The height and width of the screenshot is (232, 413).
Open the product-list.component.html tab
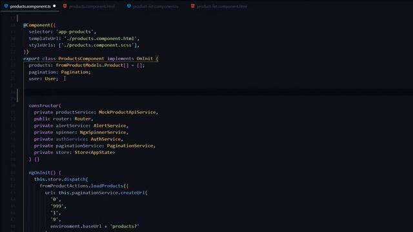click(222, 6)
